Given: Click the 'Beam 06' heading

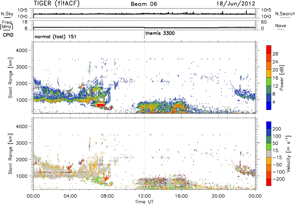Looking at the screenshot, I should pos(144,4).
